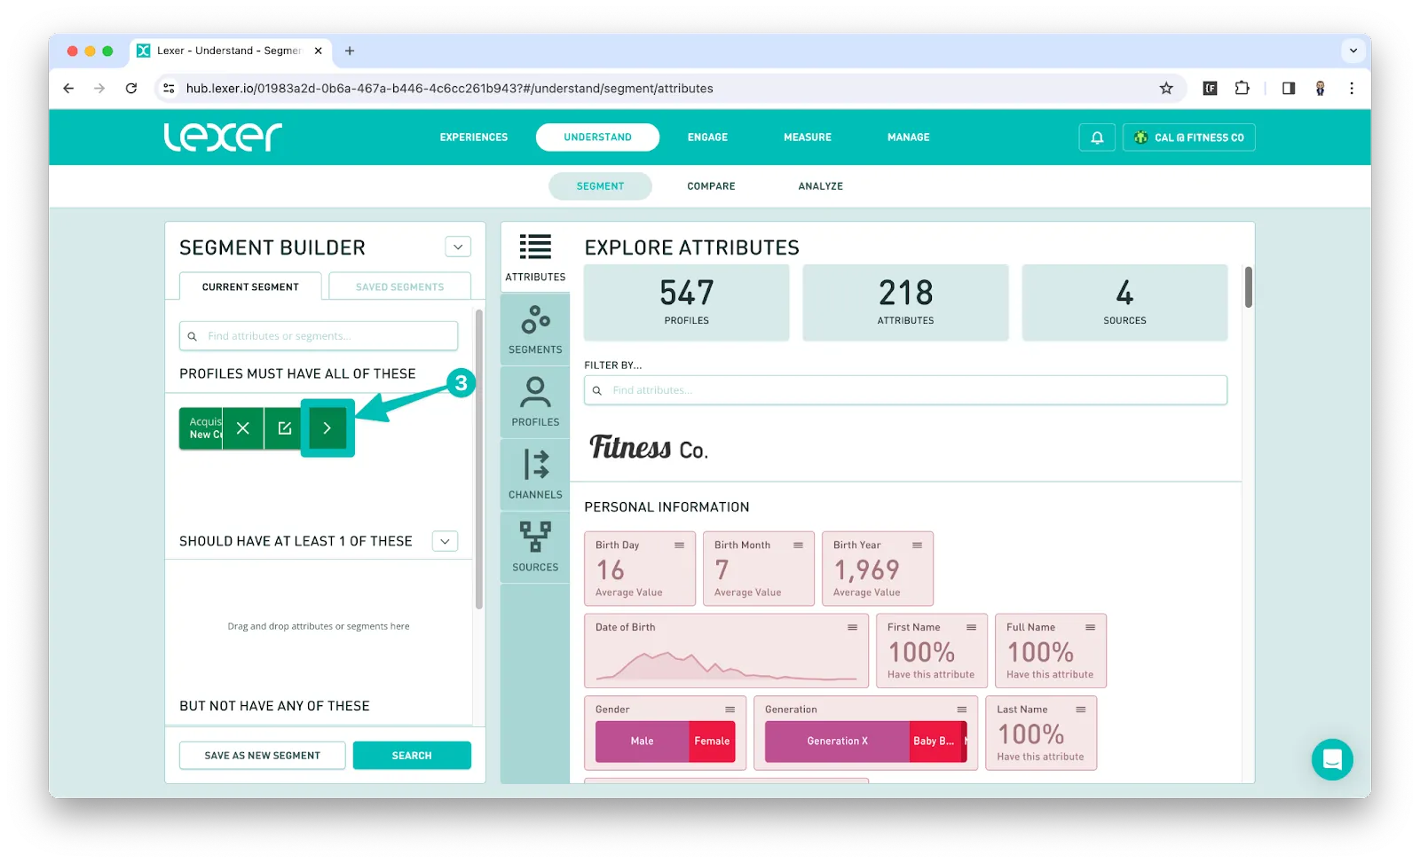This screenshot has width=1420, height=863.
Task: Go back in browser history
Action: coord(68,88)
